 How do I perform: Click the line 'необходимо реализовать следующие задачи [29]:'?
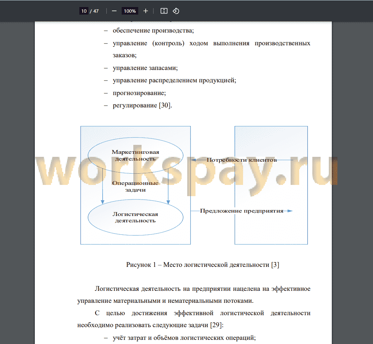(x=150, y=325)
